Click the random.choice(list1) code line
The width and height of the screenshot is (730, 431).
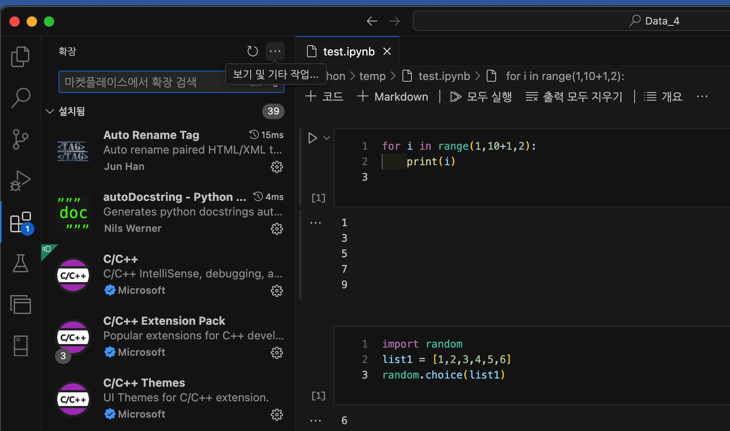point(443,375)
